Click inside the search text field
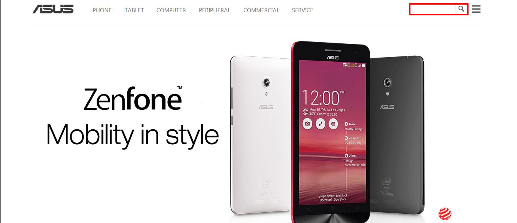The width and height of the screenshot is (517, 223). 433,9
